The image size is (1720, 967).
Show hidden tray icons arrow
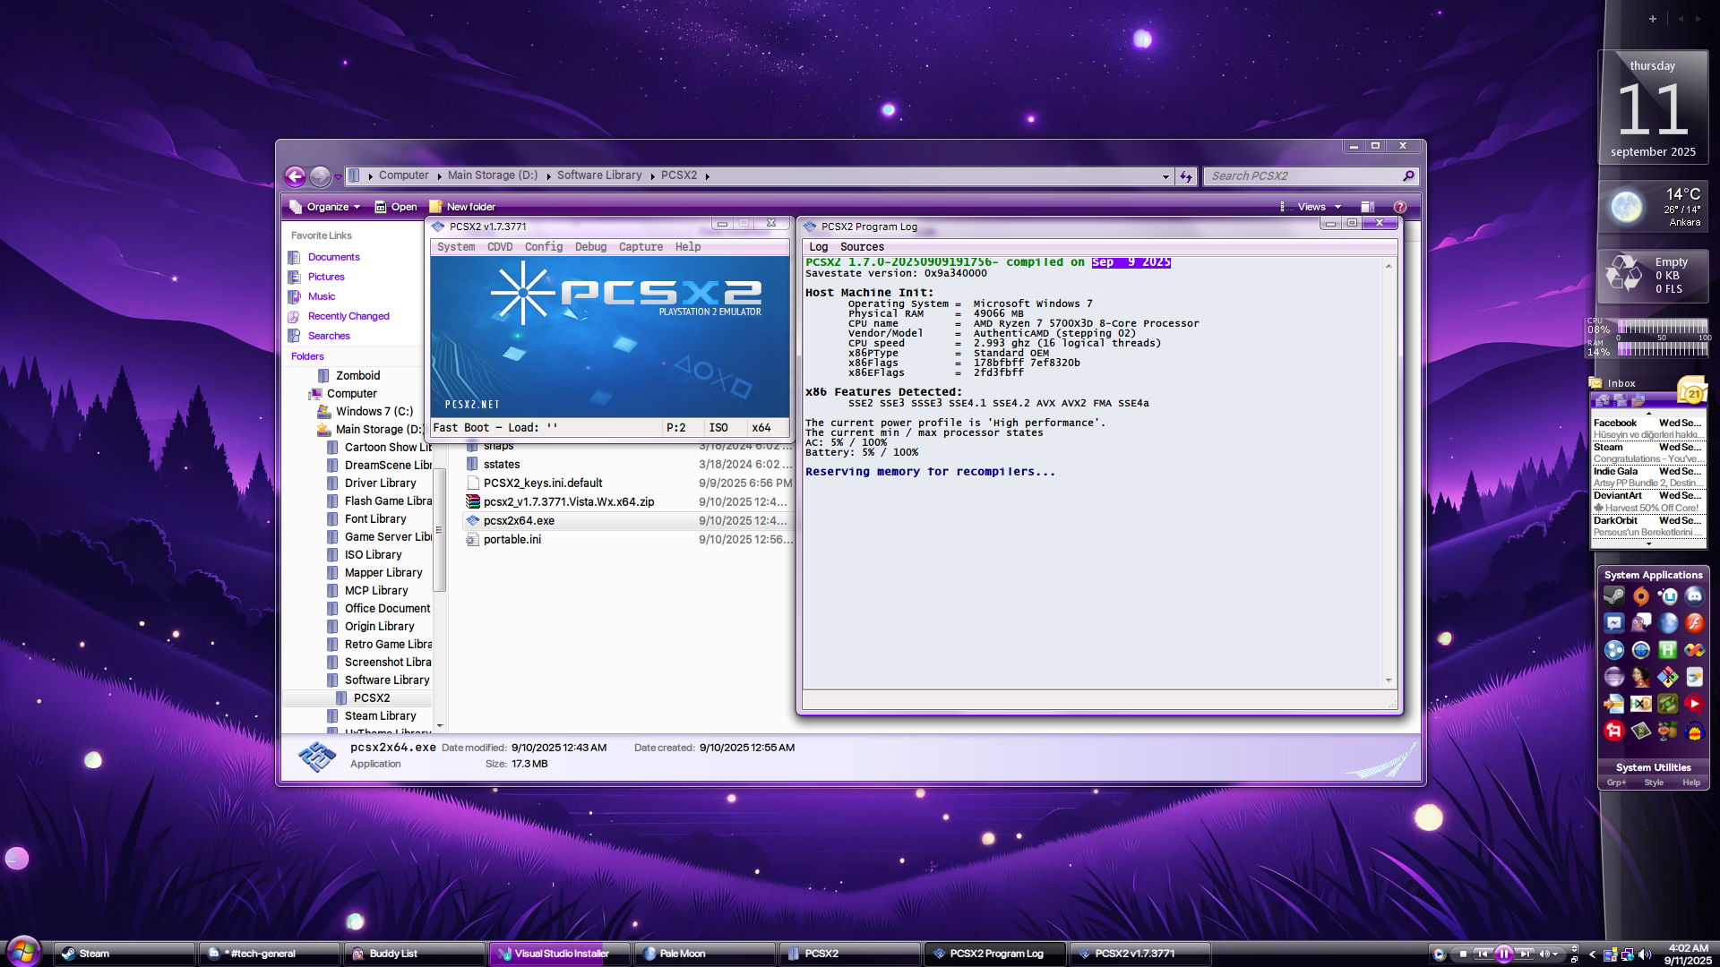pos(1592,954)
